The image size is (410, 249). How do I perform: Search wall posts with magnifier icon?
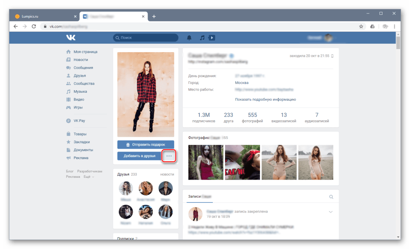click(x=331, y=197)
